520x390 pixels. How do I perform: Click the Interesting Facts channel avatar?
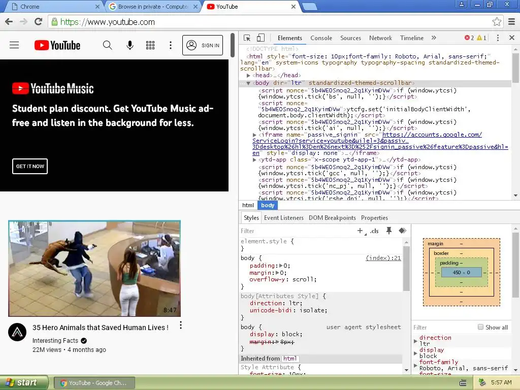click(x=17, y=332)
